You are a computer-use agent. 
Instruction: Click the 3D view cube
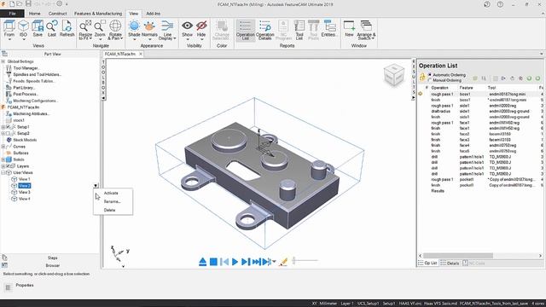tap(394, 75)
